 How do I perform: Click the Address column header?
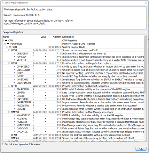coord(54,37)
